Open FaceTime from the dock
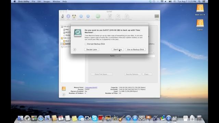 [88, 118]
